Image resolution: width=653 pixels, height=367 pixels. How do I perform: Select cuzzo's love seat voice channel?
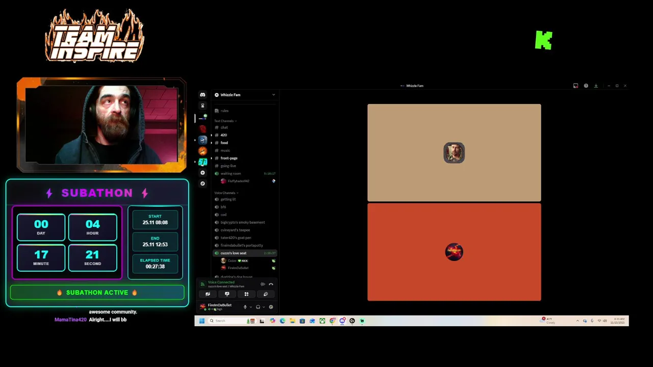(245, 253)
